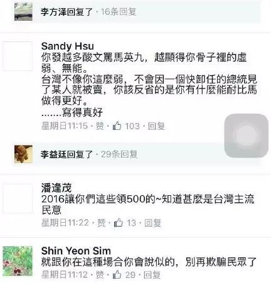Image resolution: width=276 pixels, height=283 pixels.
Task: Open 潘逢茂's blank avatar
Action: point(18,198)
